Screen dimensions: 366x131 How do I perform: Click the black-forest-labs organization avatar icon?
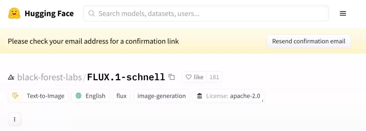[11, 77]
